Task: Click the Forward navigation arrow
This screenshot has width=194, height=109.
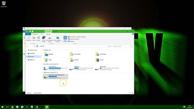Action: [x=30, y=46]
